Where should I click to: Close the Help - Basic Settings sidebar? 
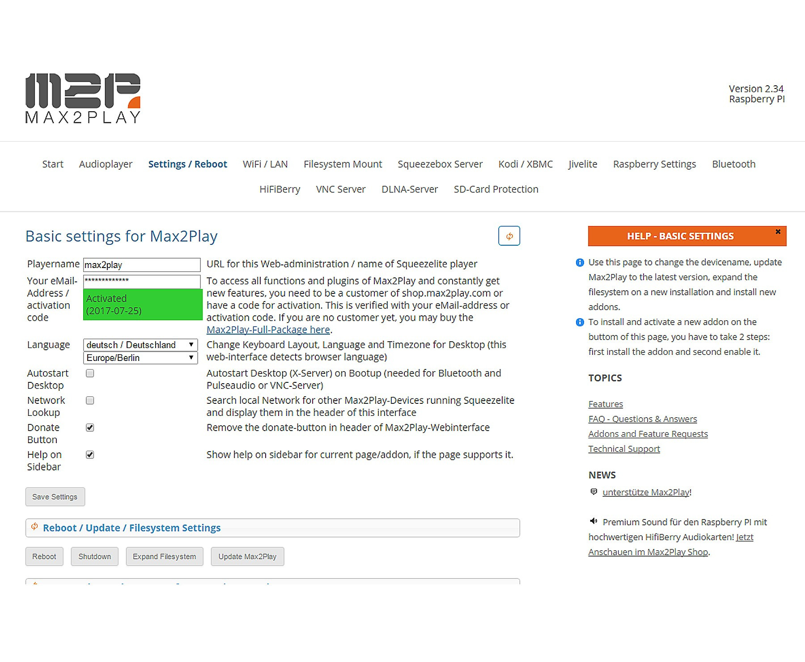click(778, 231)
